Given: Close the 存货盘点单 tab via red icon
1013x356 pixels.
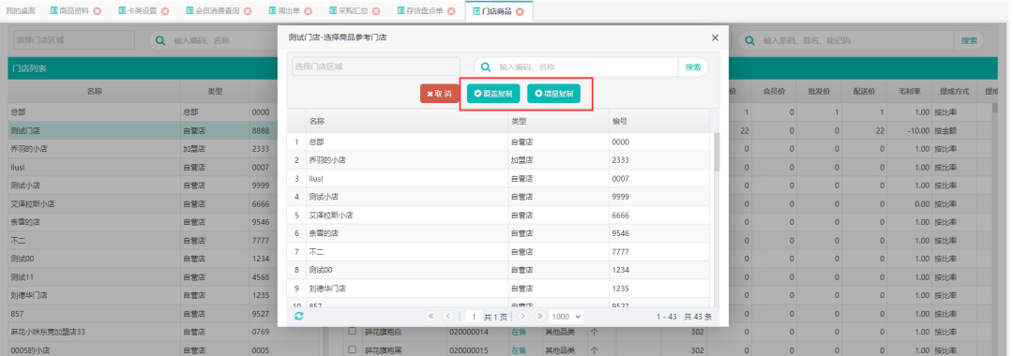Looking at the screenshot, I should (x=451, y=11).
